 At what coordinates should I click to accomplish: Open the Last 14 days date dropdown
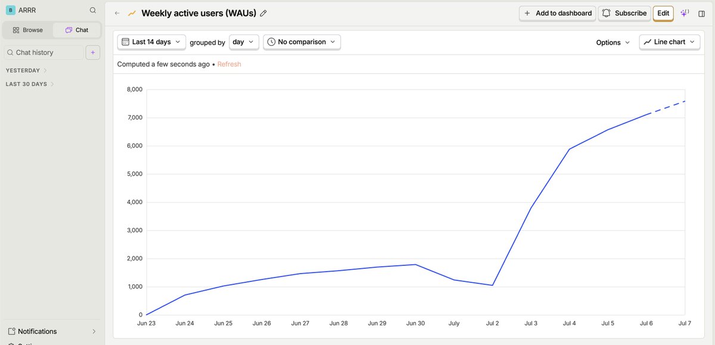(151, 42)
